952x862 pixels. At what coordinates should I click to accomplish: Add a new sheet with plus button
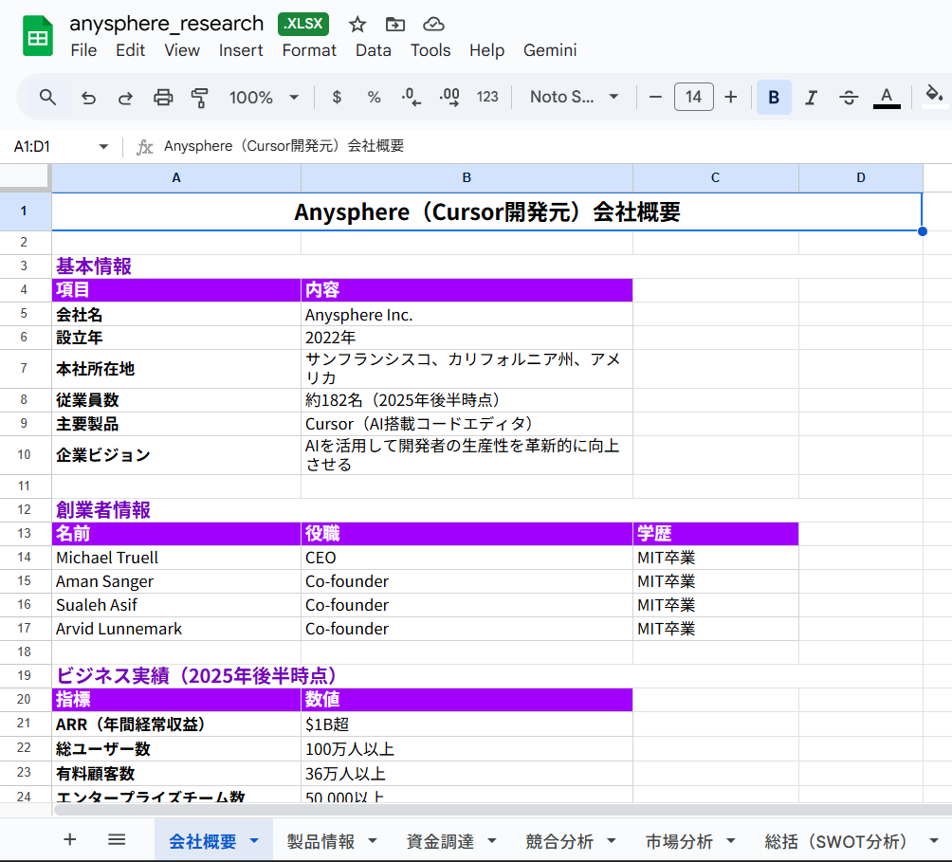pyautogui.click(x=69, y=839)
